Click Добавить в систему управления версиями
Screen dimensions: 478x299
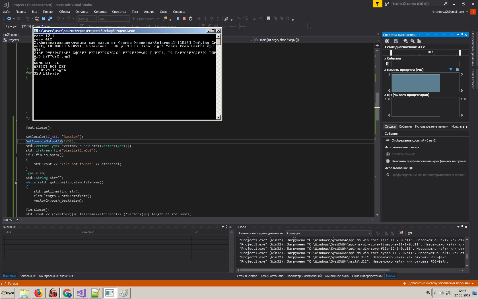(x=439, y=283)
